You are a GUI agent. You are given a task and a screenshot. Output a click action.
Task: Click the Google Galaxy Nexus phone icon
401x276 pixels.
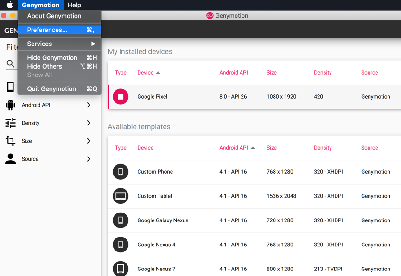121,220
